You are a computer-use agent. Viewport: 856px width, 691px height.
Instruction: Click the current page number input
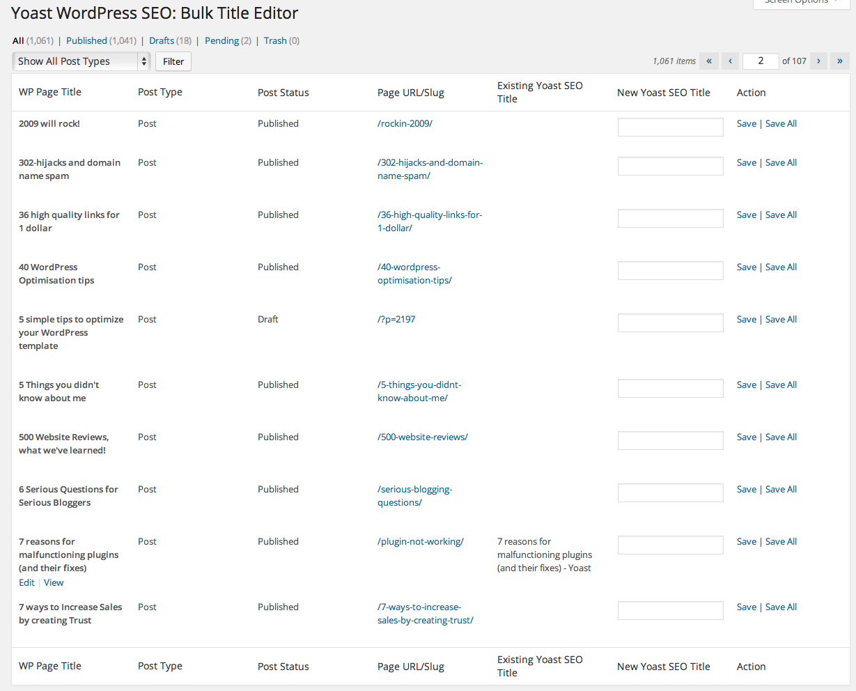pos(760,61)
